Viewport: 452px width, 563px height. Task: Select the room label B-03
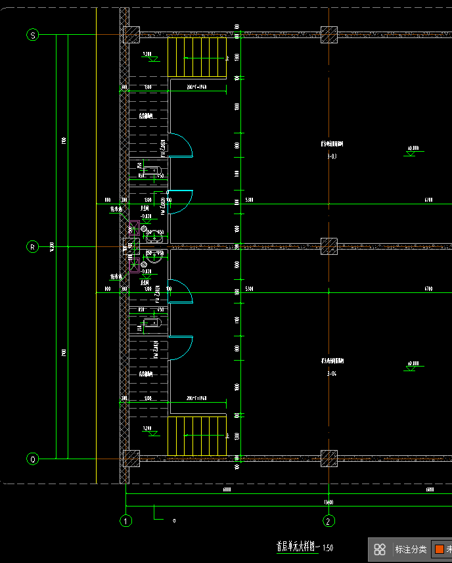click(x=332, y=156)
